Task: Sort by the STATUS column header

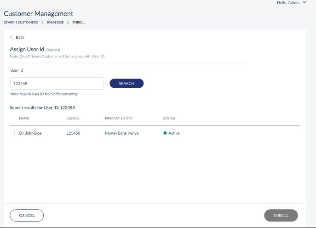Action: click(x=169, y=118)
